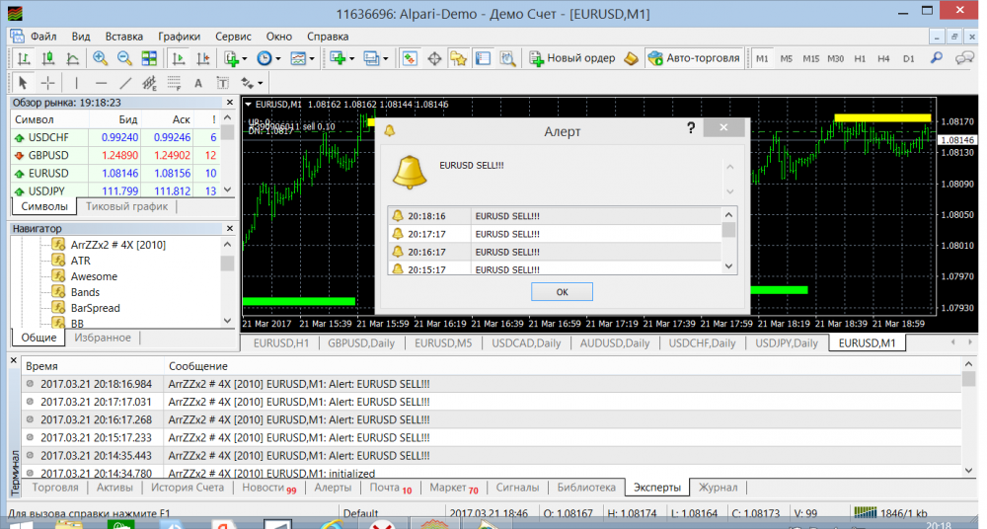This screenshot has width=987, height=529.
Task: Open the profiles dropdown arrow
Action: pyautogui.click(x=385, y=58)
